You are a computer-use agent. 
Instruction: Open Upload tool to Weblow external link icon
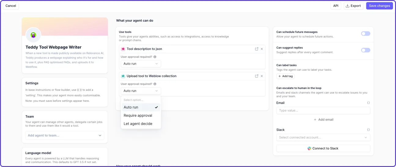point(257,76)
